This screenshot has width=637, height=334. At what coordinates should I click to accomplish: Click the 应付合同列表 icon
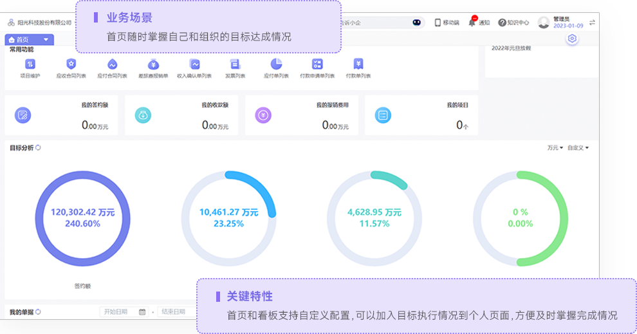click(x=112, y=64)
